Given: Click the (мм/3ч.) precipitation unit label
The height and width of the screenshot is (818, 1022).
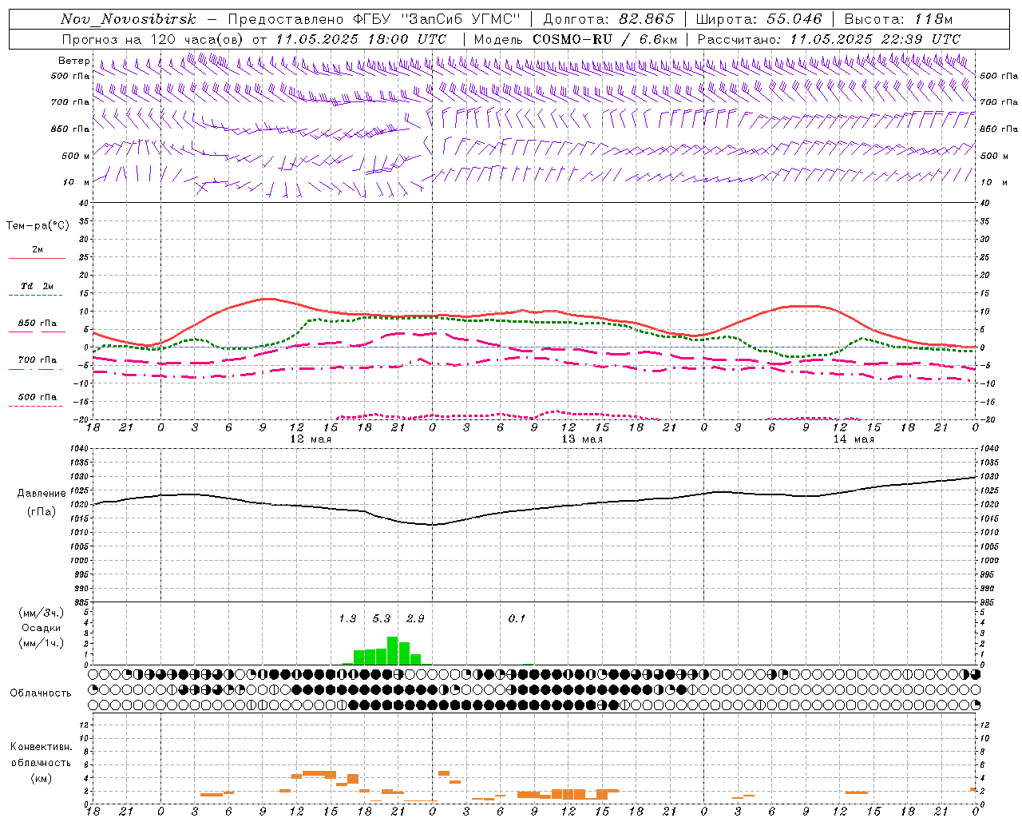Looking at the screenshot, I should click(x=42, y=613).
